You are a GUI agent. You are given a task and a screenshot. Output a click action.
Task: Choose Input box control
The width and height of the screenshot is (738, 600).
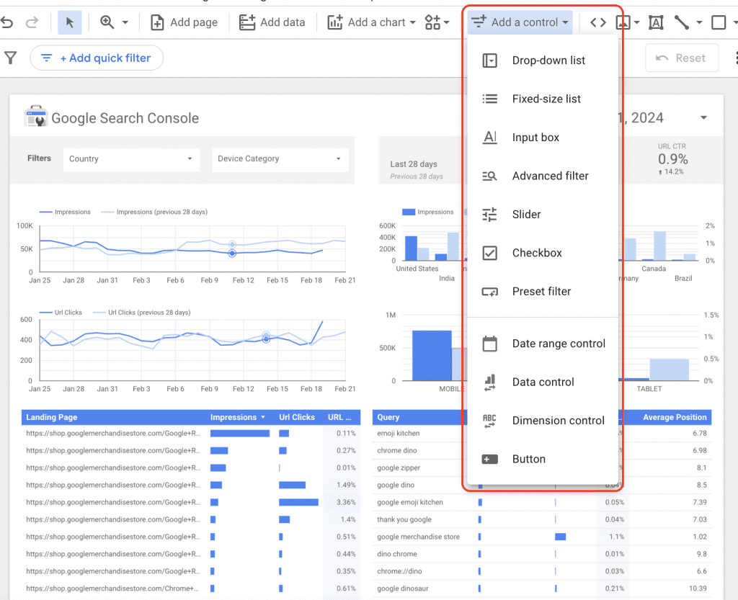(542, 138)
